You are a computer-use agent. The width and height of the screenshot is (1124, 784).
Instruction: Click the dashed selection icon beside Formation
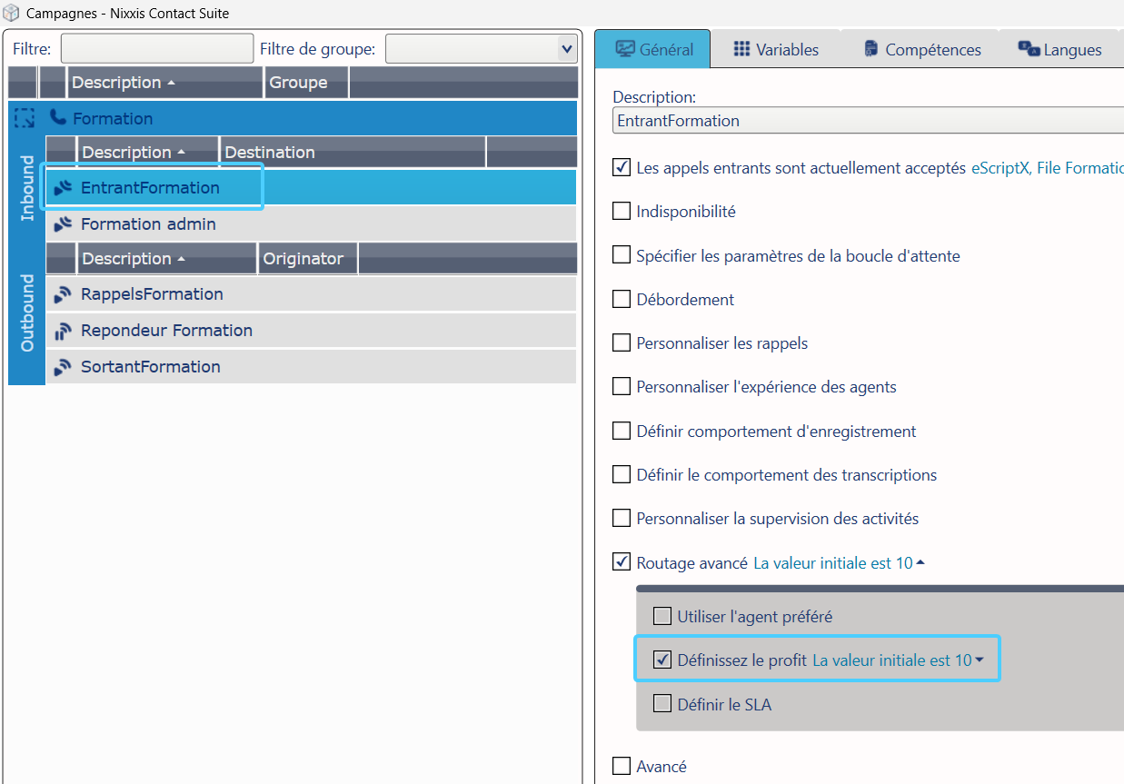coord(25,118)
